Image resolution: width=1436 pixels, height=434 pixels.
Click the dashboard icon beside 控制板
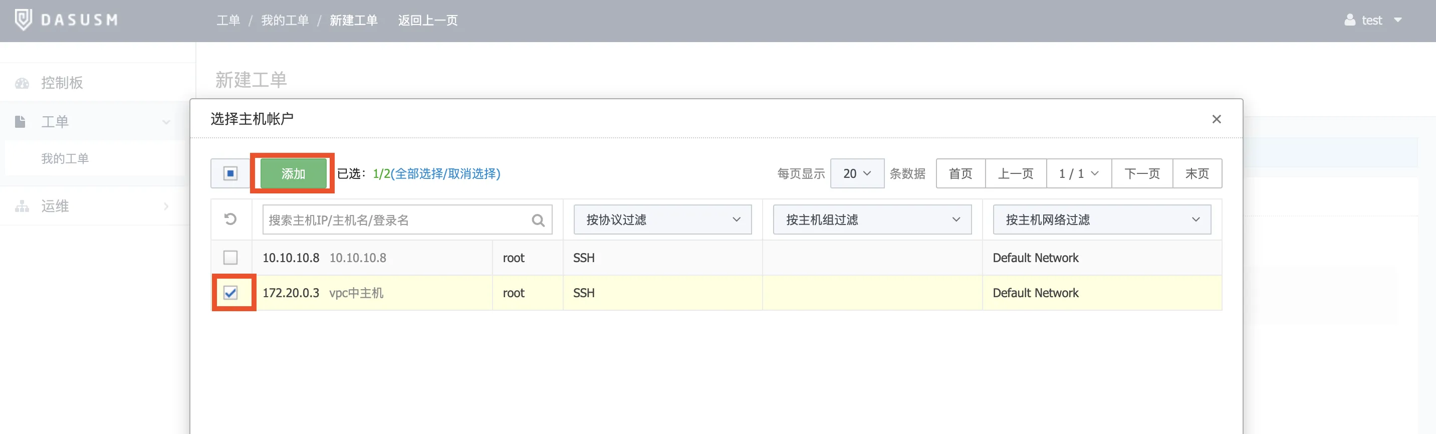tap(22, 83)
